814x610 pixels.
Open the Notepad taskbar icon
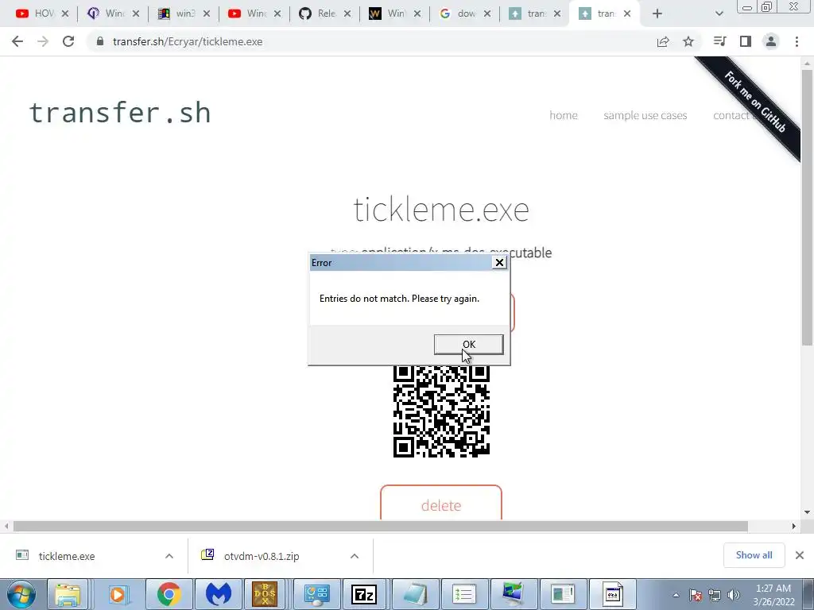415,594
